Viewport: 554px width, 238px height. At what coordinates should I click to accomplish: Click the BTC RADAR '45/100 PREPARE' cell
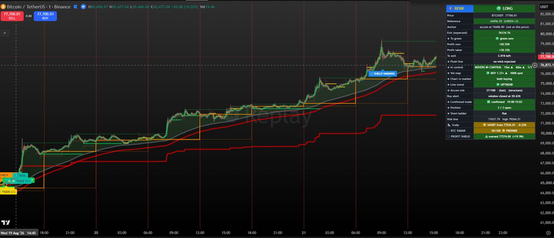click(x=504, y=131)
